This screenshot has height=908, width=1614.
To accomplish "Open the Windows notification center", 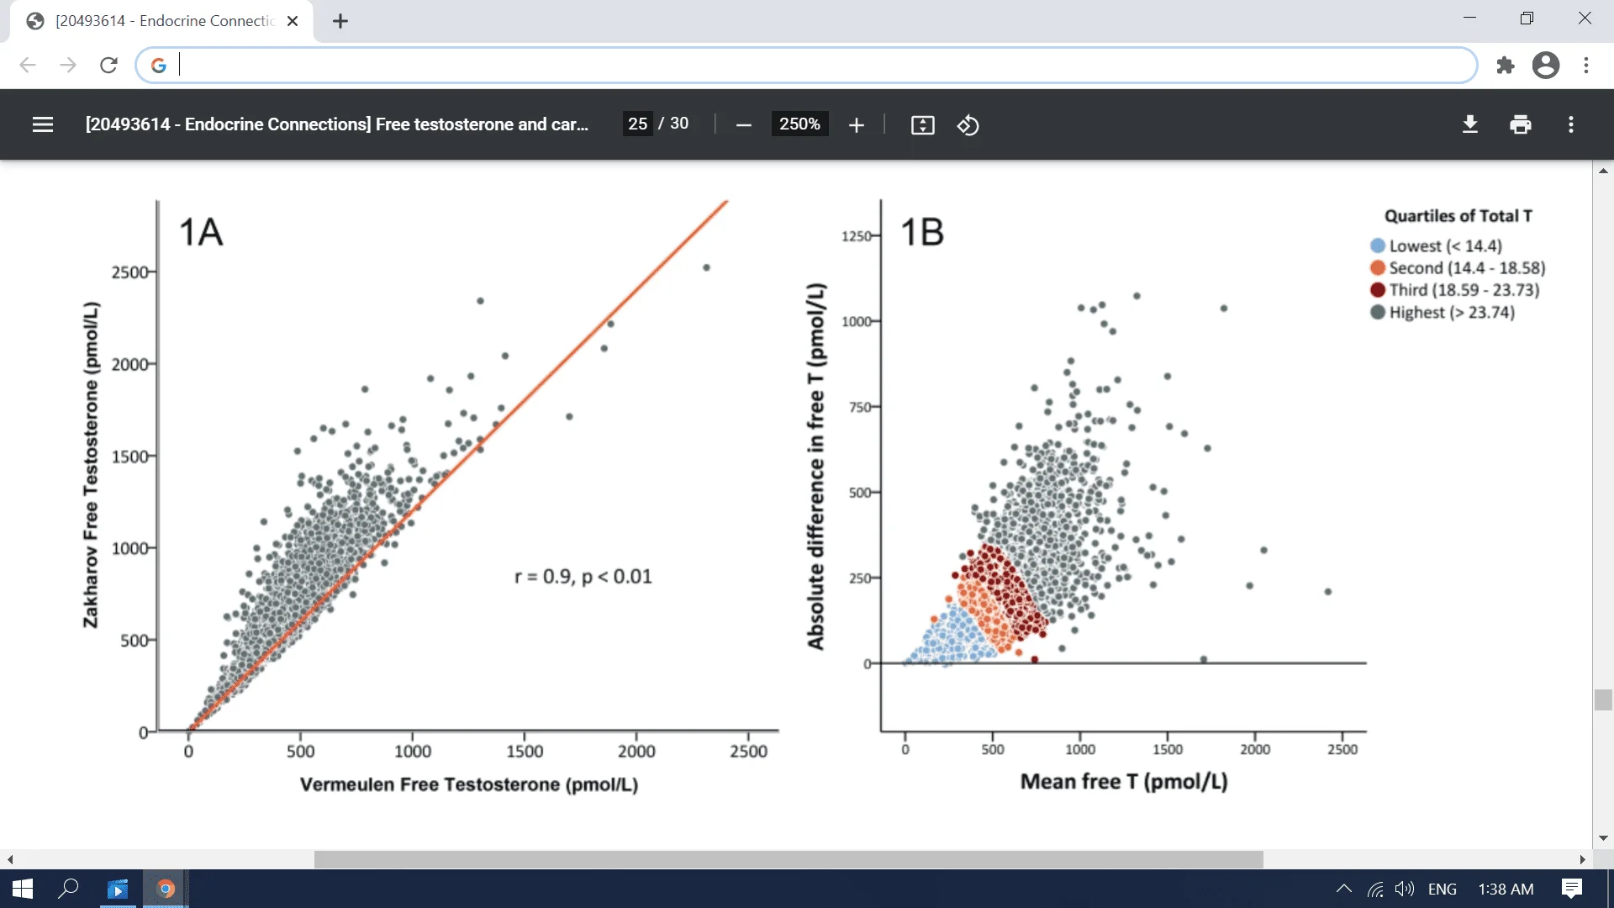I will click(x=1572, y=889).
